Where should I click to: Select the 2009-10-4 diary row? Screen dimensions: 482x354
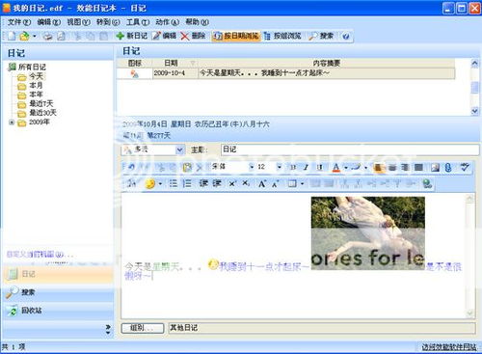click(x=286, y=73)
